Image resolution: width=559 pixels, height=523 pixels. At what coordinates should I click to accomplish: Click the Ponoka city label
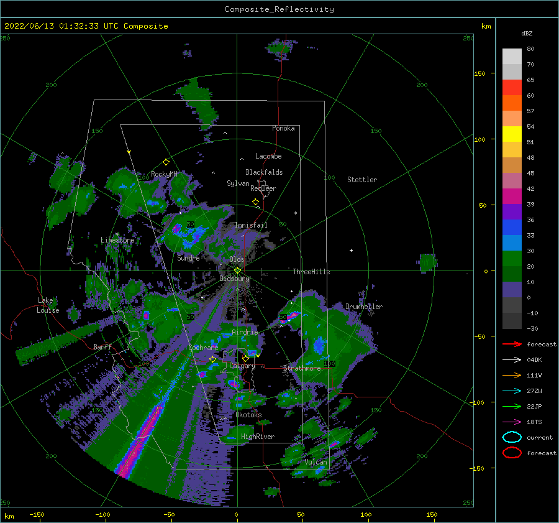(283, 128)
